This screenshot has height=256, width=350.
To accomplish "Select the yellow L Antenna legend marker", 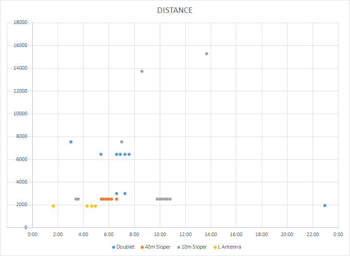I will point(215,247).
